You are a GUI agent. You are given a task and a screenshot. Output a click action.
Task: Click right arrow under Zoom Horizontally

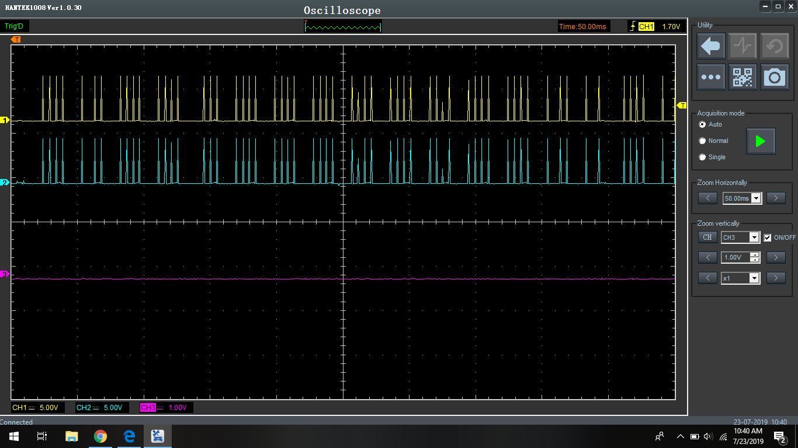[775, 198]
